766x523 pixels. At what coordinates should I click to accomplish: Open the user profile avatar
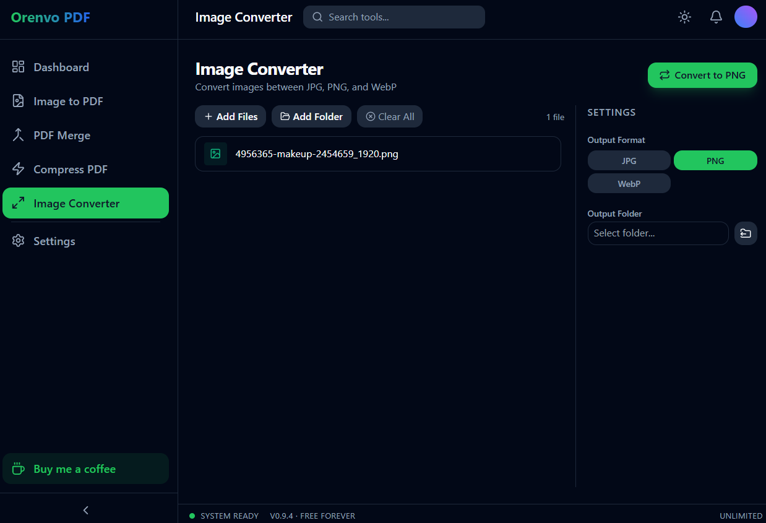(746, 17)
